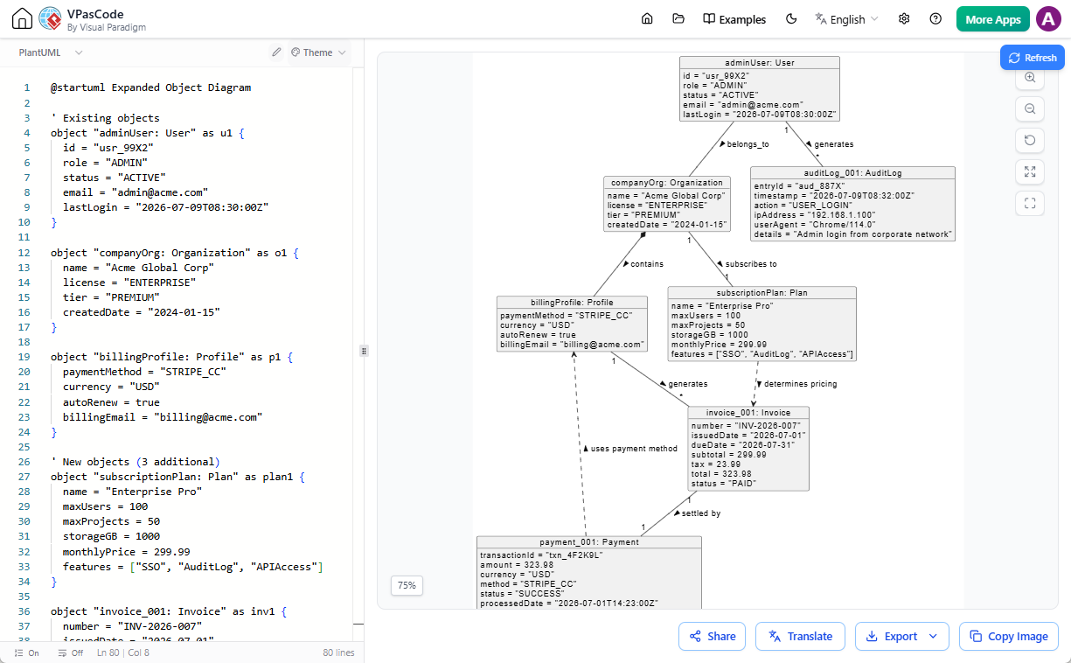Click the VPasCode globe logo

[51, 18]
